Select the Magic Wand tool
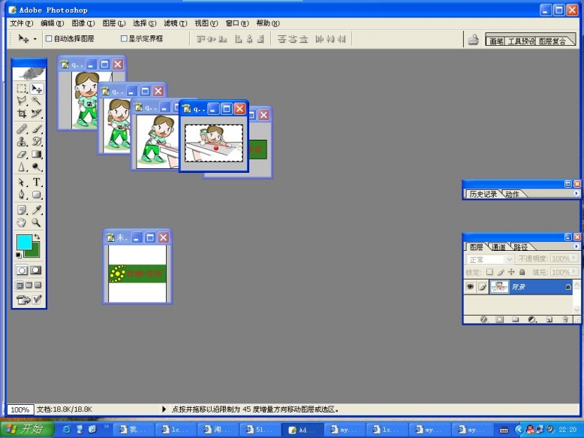This screenshot has height=438, width=584. point(36,101)
